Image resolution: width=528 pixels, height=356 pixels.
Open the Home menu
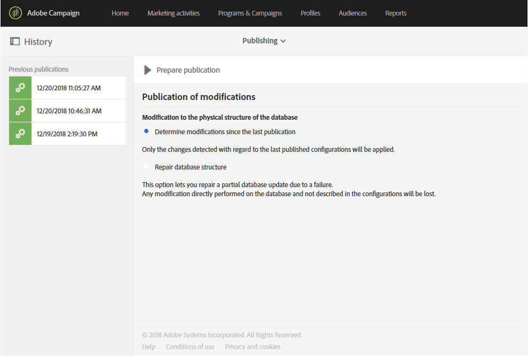pos(120,13)
